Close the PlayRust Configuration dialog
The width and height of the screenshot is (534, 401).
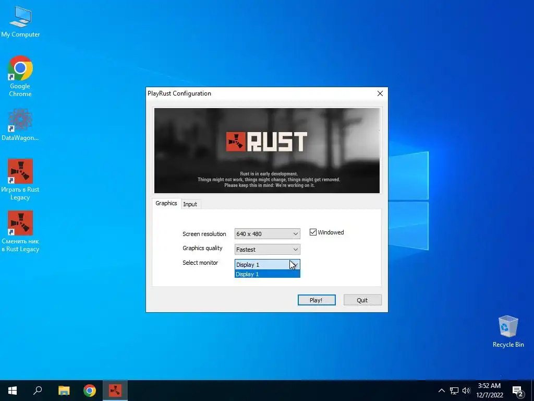pos(380,93)
